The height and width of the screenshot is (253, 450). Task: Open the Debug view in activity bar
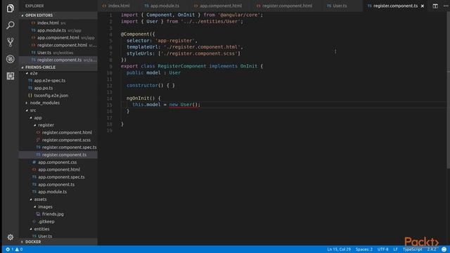11,59
